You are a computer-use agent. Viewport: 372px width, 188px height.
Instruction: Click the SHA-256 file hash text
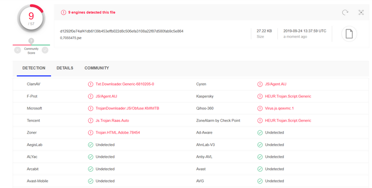tap(122, 31)
